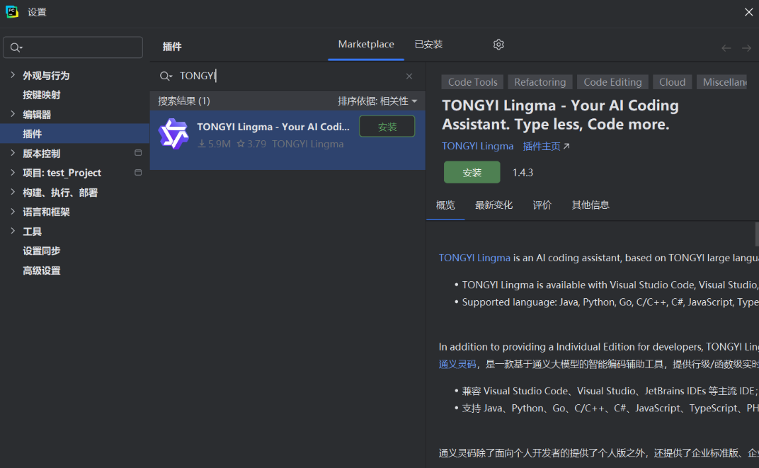Screen dimensions: 759x468
Task: Navigate back with the left arrow
Action: point(726,48)
